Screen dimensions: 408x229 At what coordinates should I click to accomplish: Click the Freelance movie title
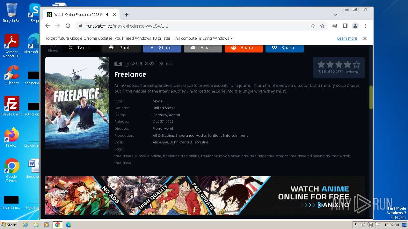click(130, 74)
